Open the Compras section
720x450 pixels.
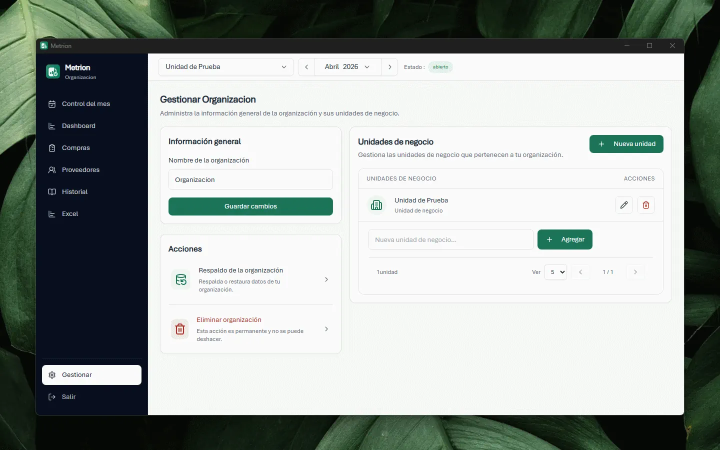click(x=91, y=148)
